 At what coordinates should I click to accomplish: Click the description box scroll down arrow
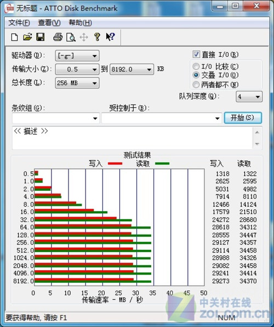pyautogui.click(x=257, y=144)
